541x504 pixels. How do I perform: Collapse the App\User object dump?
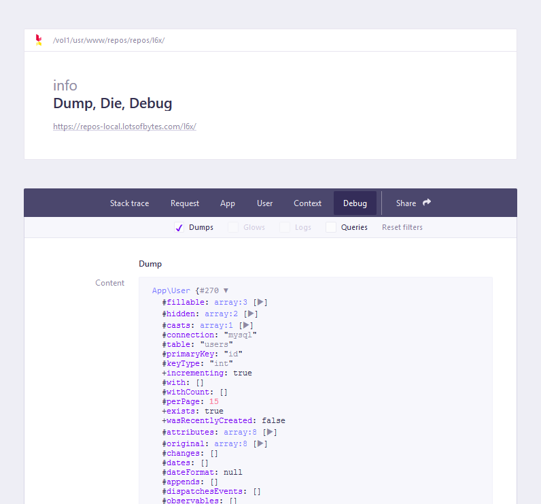point(226,290)
